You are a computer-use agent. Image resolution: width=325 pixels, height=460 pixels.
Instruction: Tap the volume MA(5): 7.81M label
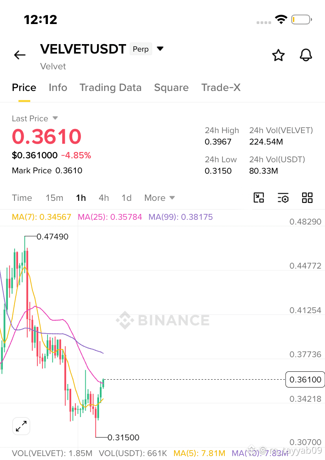click(199, 453)
